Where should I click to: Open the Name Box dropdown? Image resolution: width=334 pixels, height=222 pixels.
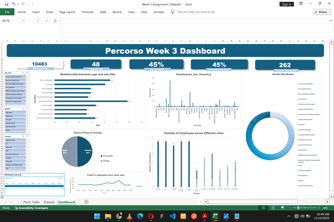pyautogui.click(x=23, y=21)
